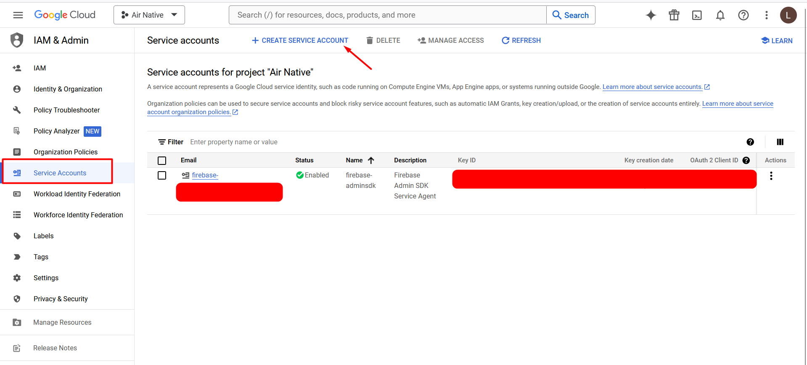Open table help question icon
The height and width of the screenshot is (365, 807).
pyautogui.click(x=750, y=142)
